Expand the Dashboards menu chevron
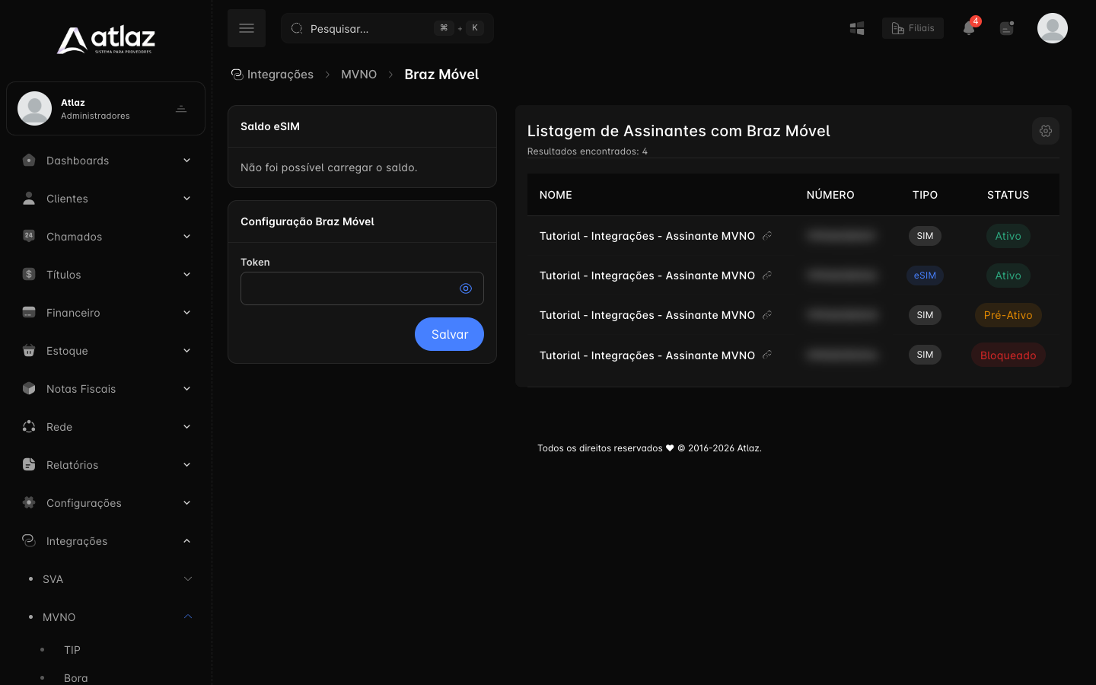The image size is (1096, 685). pyautogui.click(x=186, y=160)
